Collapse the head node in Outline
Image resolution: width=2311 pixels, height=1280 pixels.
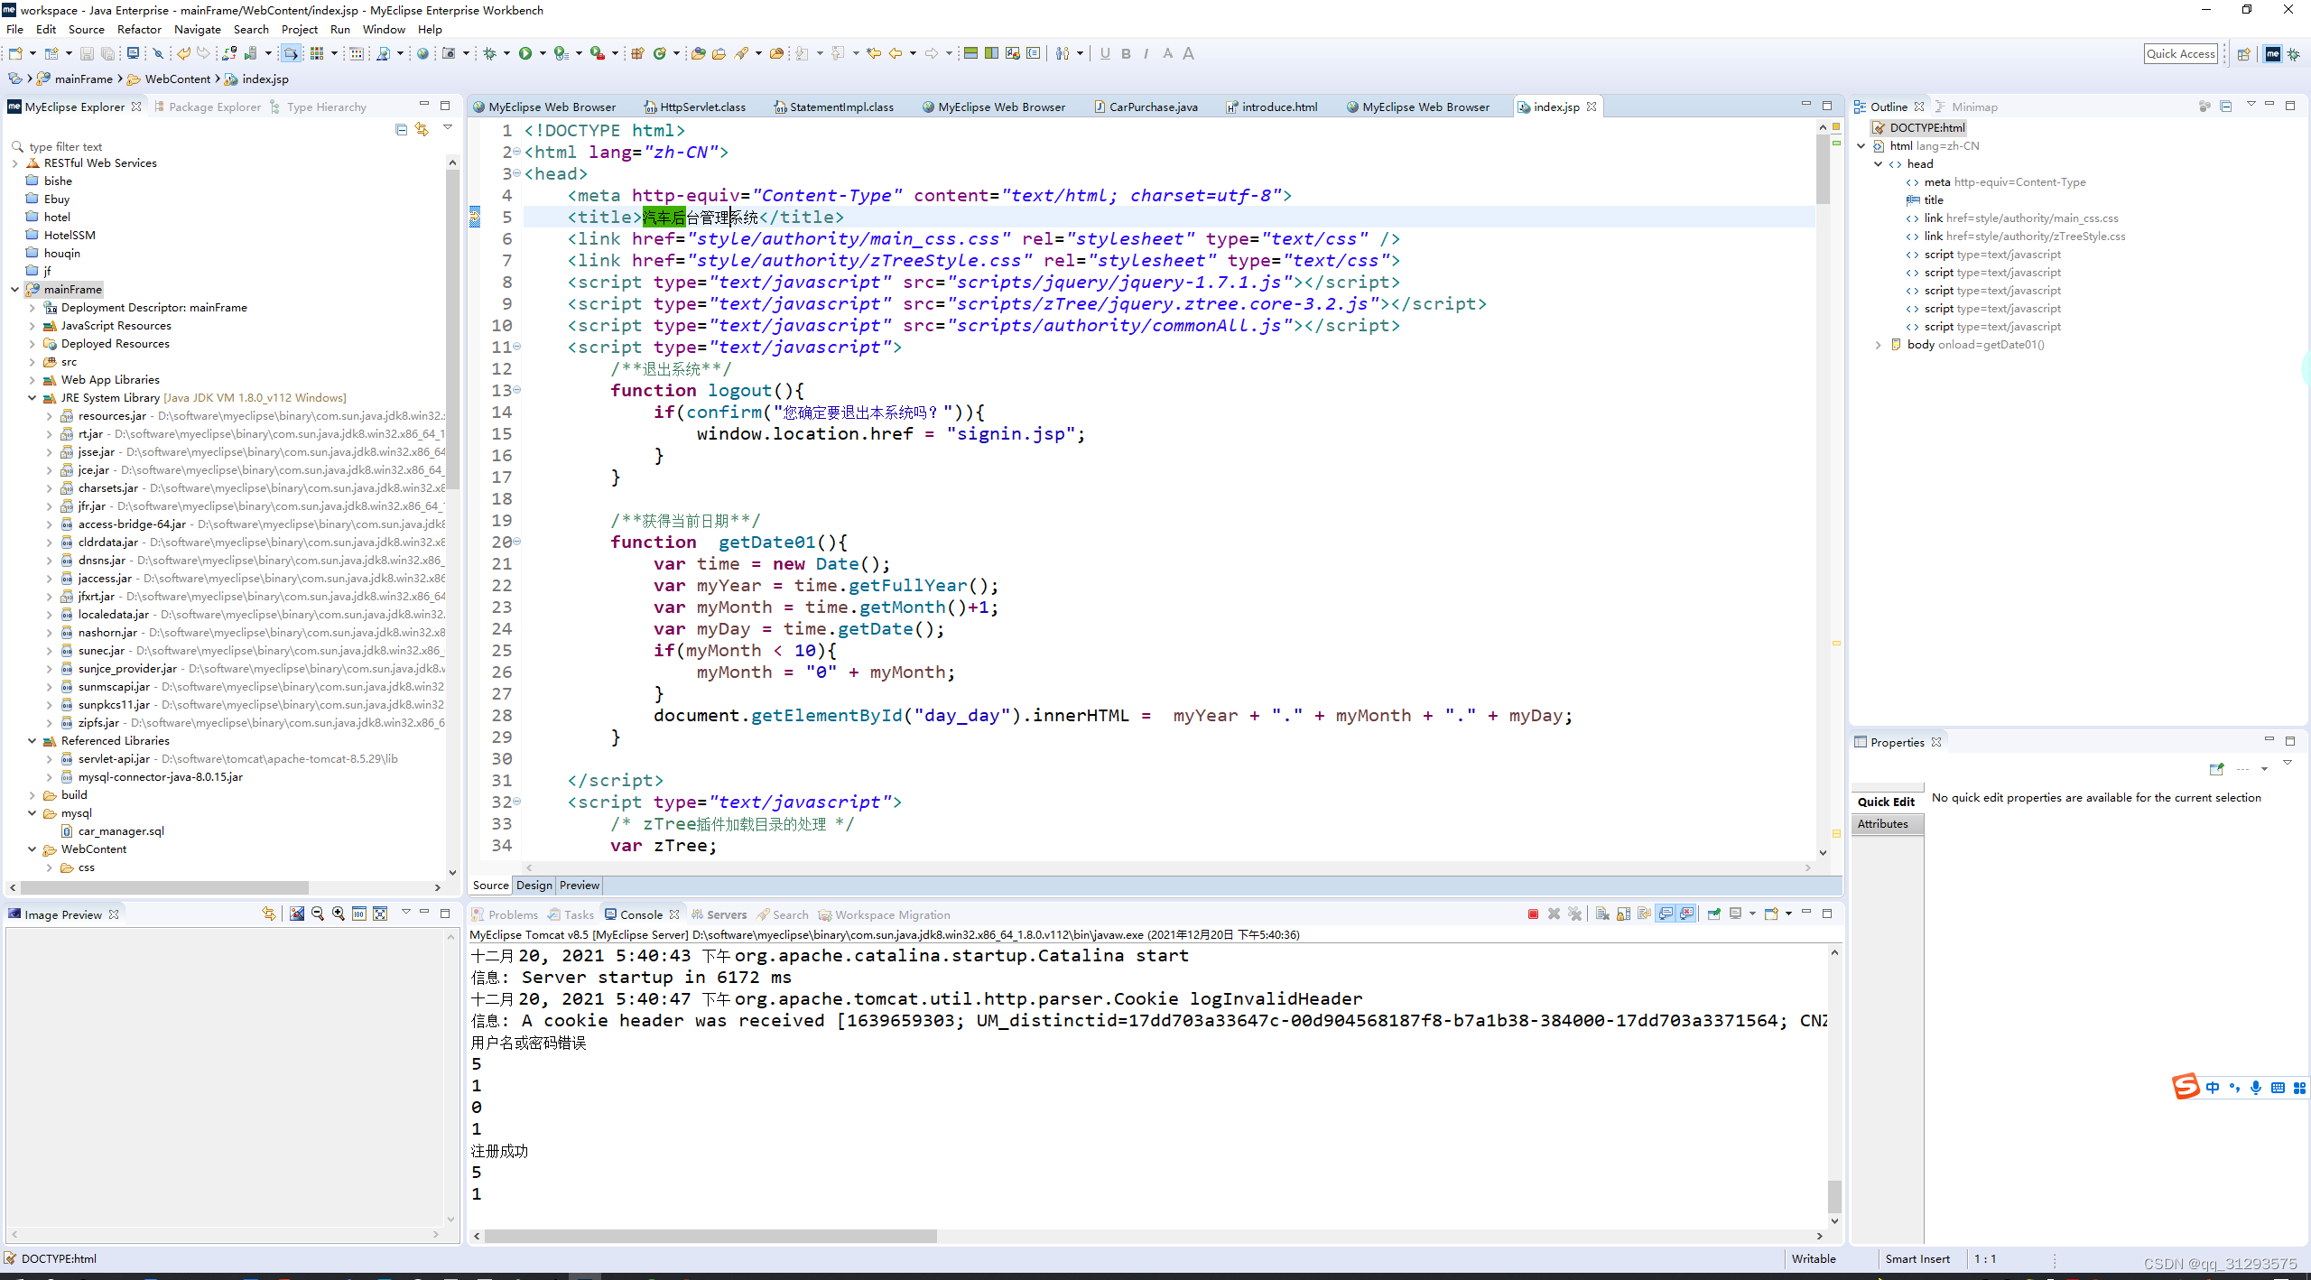pyautogui.click(x=1878, y=164)
